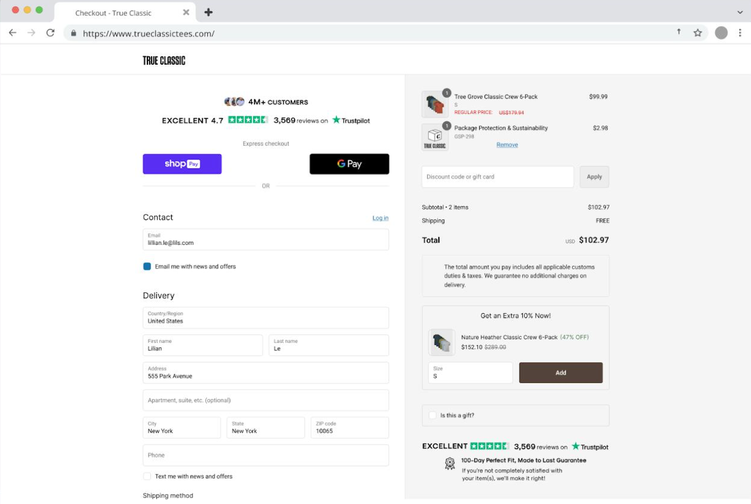Click the customer avatars beside 4M+ Customers

pos(235,102)
